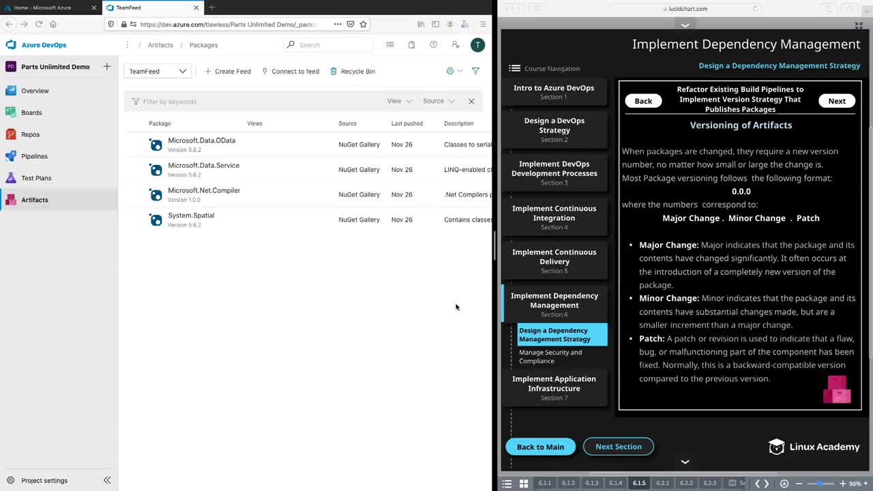This screenshot has height=491, width=873.
Task: Go to Firefox home page
Action: pyautogui.click(x=53, y=24)
